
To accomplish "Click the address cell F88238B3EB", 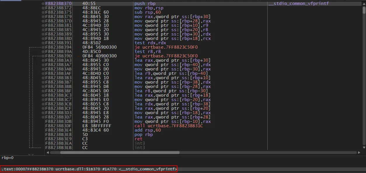I will click(x=58, y=147).
